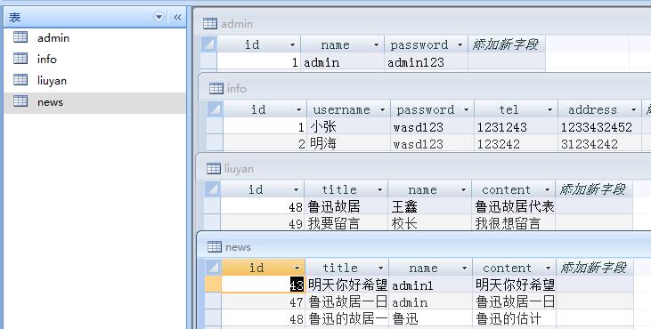Open the 表 navigation pane category dropdown
The height and width of the screenshot is (329, 651).
tap(159, 17)
